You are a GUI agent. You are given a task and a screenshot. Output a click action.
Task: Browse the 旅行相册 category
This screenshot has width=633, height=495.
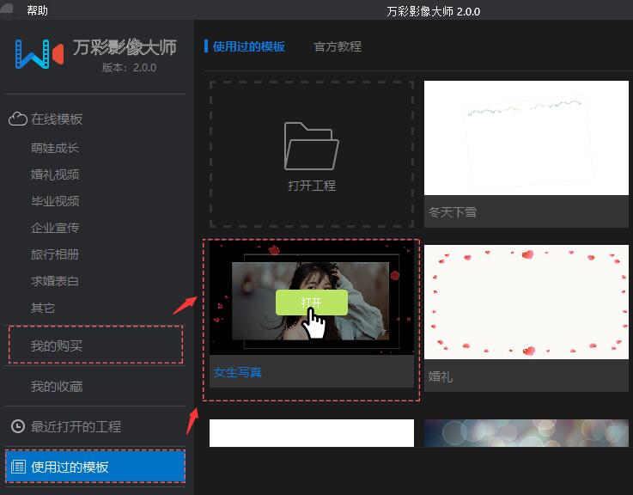click(55, 254)
